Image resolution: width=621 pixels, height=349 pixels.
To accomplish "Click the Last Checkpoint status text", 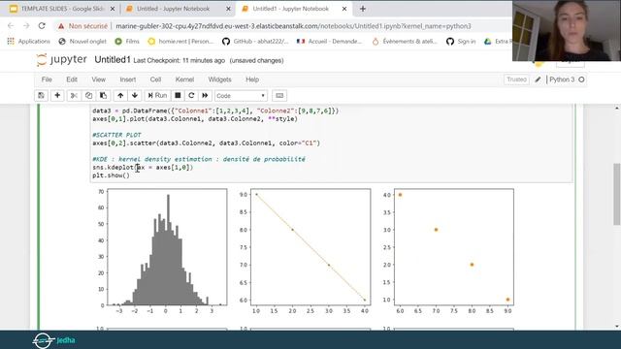I will (179, 60).
